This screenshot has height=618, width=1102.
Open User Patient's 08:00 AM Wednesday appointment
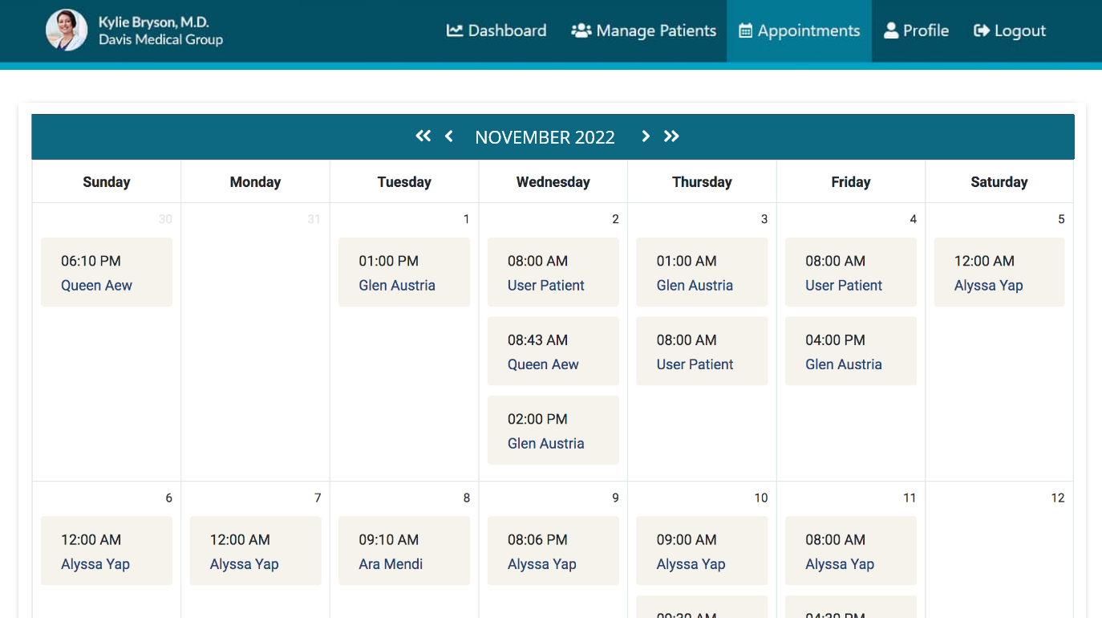(553, 271)
